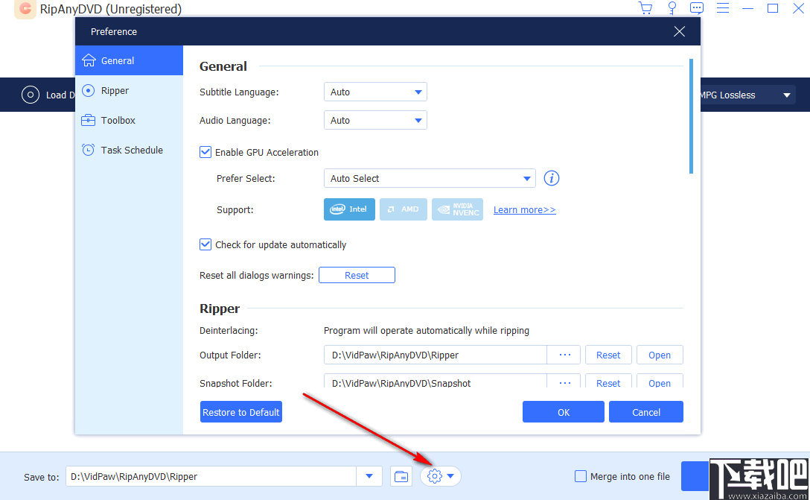Reset the Snapshot Folder path
Viewport: 810px width, 500px height.
pos(608,382)
